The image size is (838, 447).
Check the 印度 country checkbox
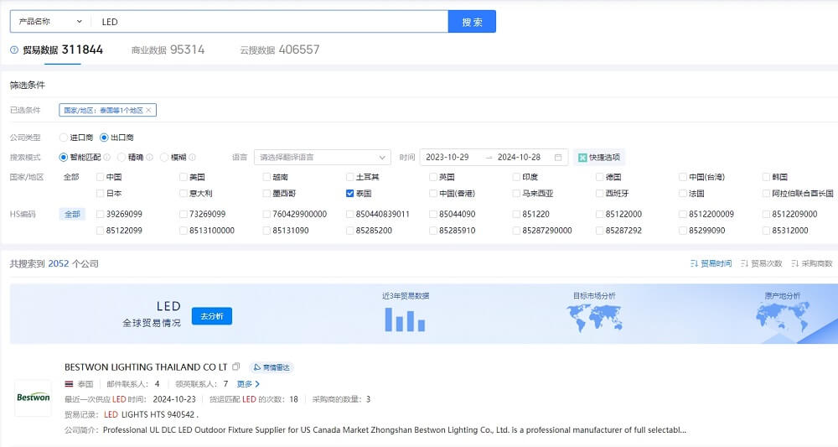tap(517, 177)
